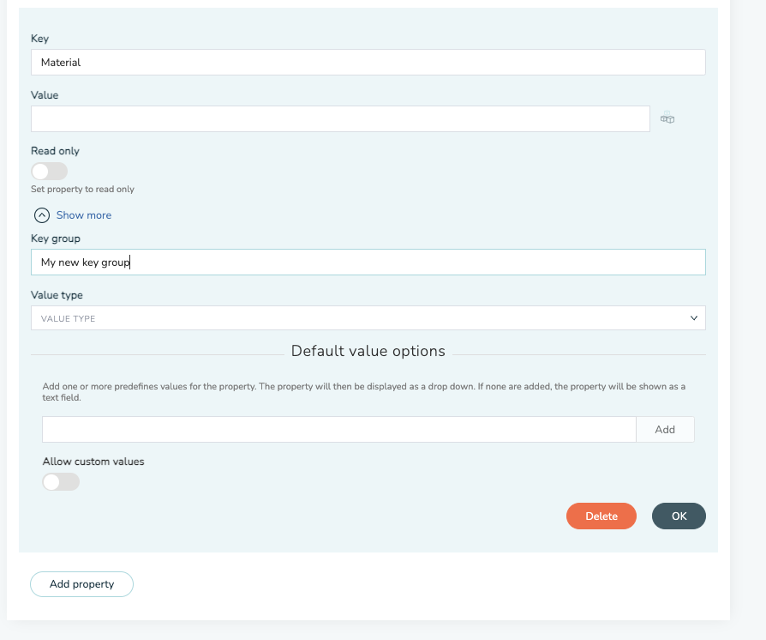Image resolution: width=766 pixels, height=640 pixels.
Task: Click the cubes icon beside Value field
Action: 667,118
